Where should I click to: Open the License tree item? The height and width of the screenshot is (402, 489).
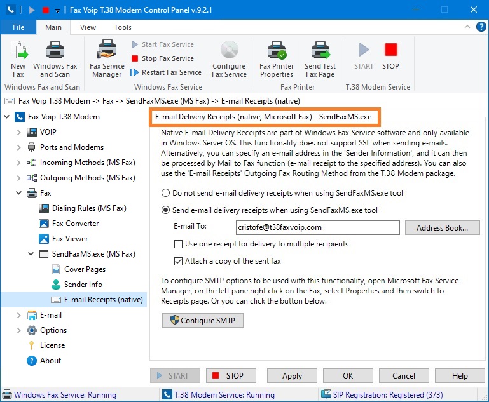click(x=52, y=345)
